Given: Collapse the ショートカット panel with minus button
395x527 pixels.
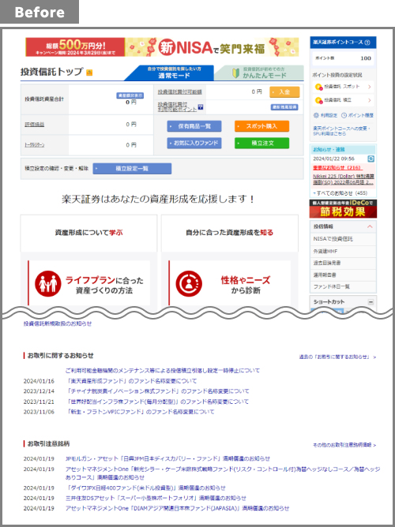Looking at the screenshot, I should pos(371,302).
